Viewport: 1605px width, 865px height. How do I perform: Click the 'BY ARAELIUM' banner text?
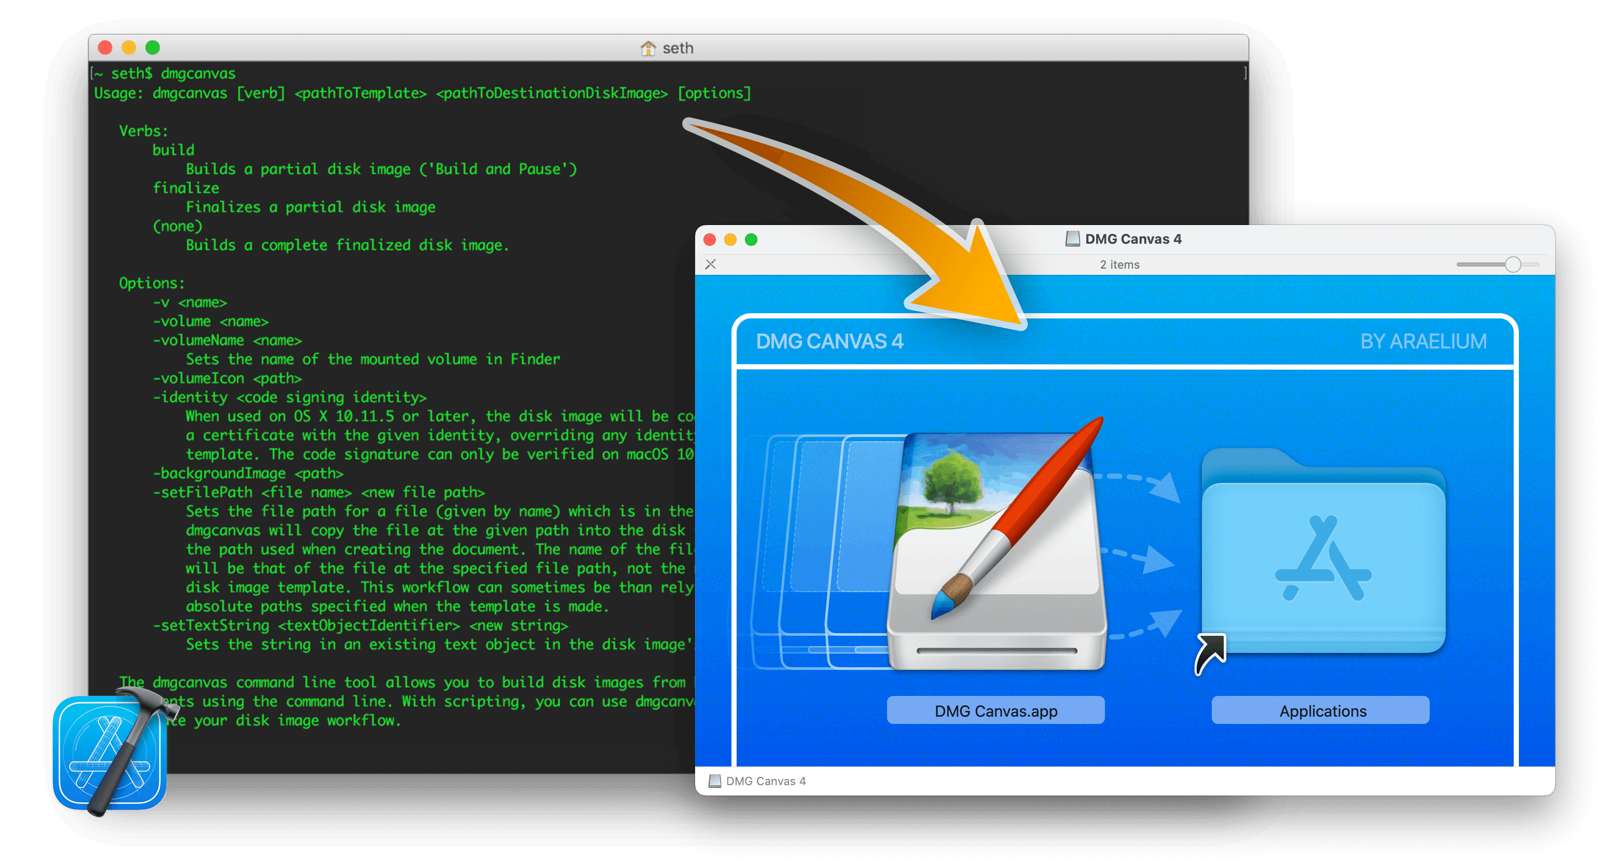1423,341
